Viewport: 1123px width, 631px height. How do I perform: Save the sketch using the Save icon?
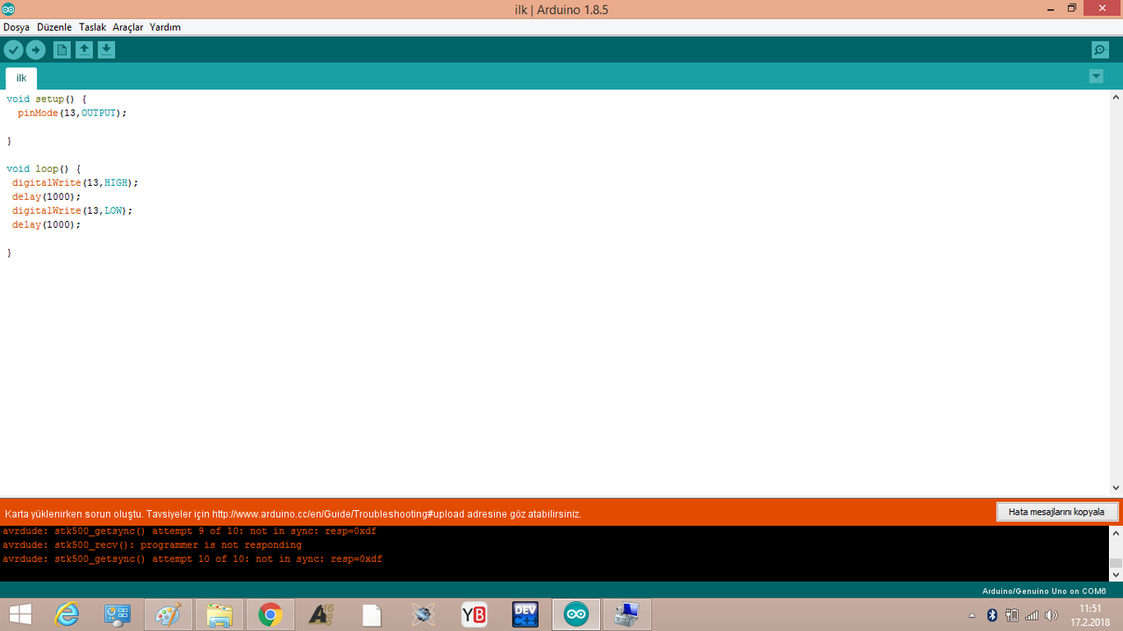pos(106,50)
